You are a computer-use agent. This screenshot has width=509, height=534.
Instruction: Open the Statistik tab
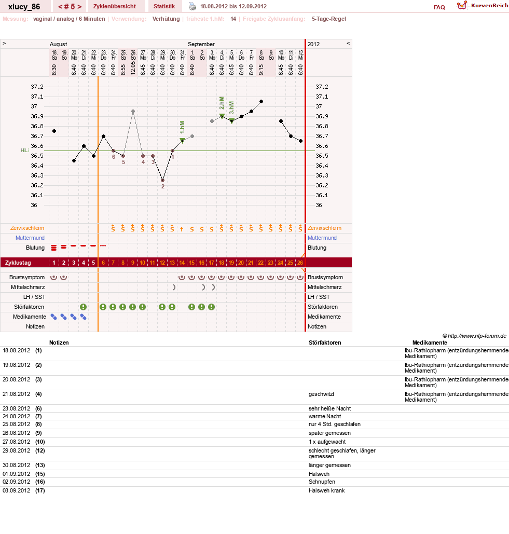click(x=164, y=6)
